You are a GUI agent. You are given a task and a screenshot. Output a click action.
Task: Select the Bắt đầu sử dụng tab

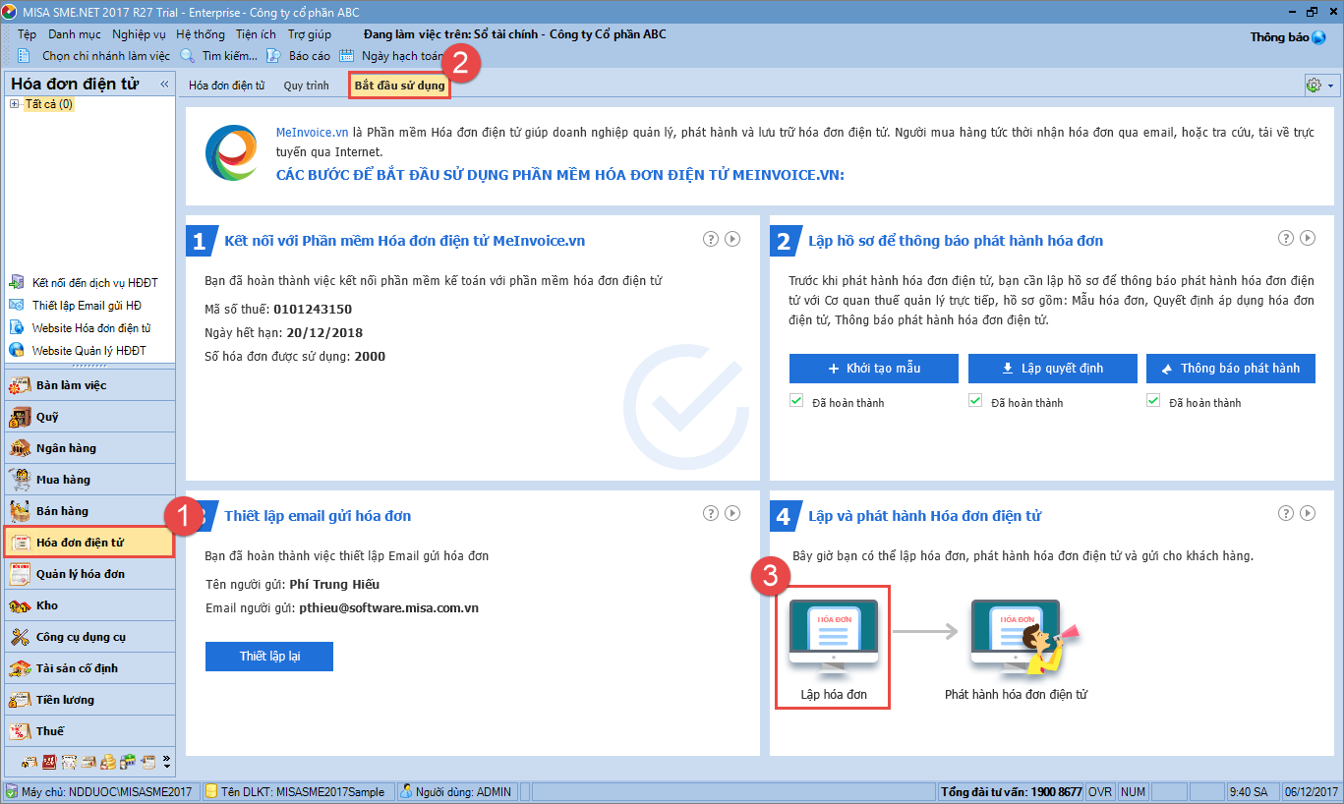click(x=400, y=86)
